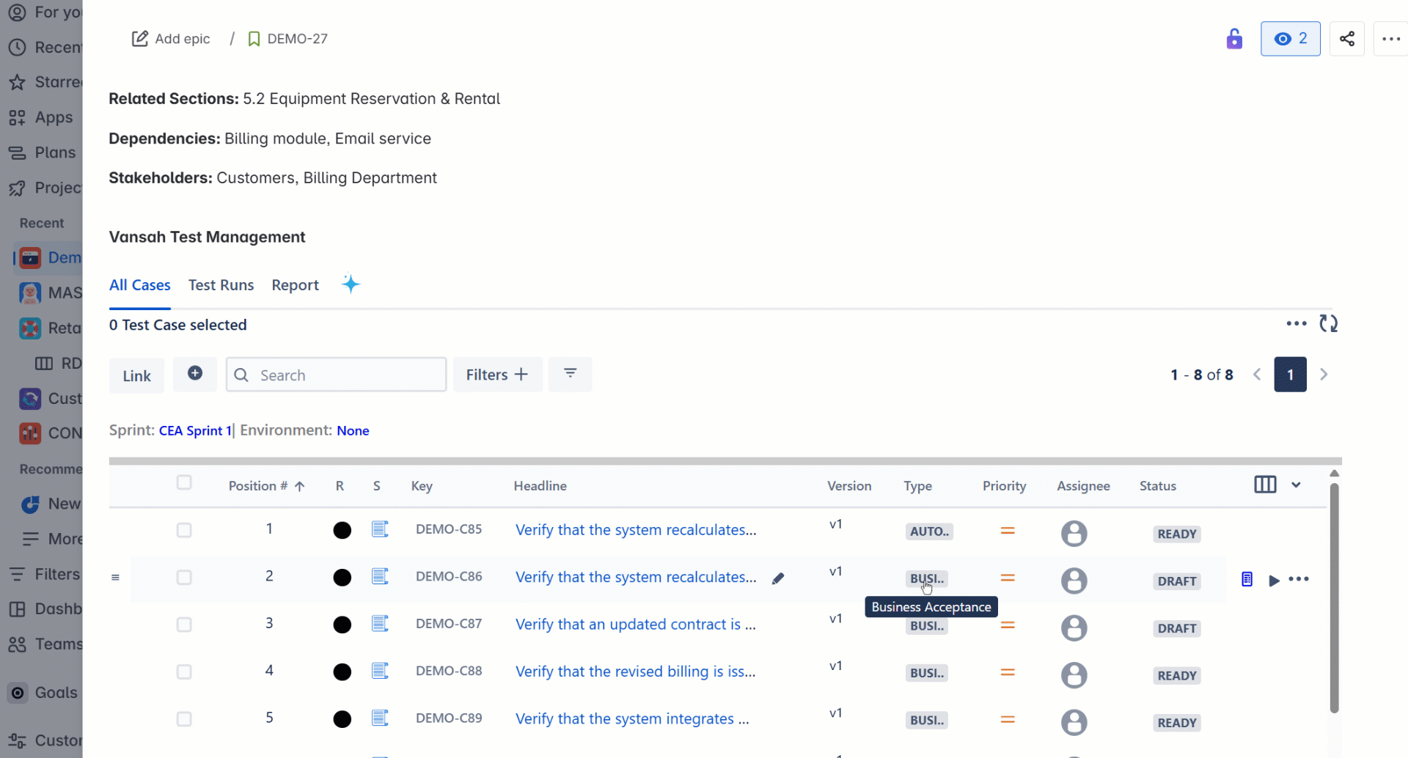1408x758 pixels.
Task: Click the AUTO.. type badge on DEMO-C85
Action: tap(928, 531)
